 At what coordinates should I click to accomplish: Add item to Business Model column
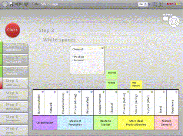(x=43, y=92)
